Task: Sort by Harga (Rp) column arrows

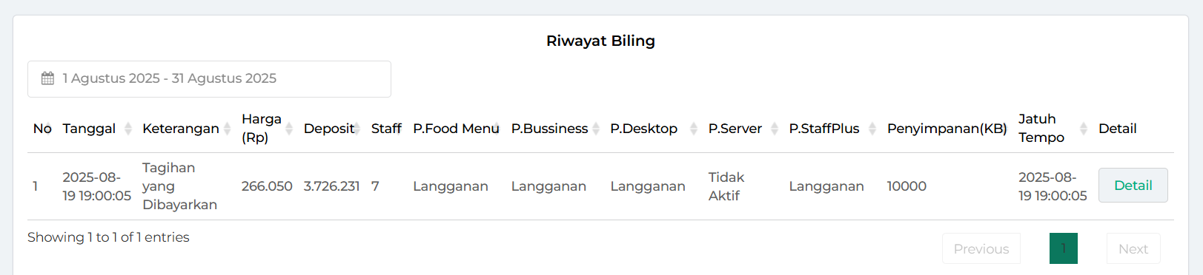Action: click(x=289, y=129)
